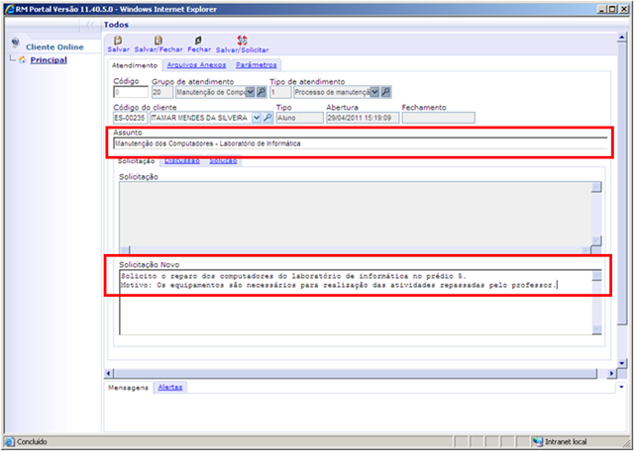Image resolution: width=634 pixels, height=451 pixels.
Task: Click Solicitação Novo scrollbar down arrow
Action: click(596, 329)
